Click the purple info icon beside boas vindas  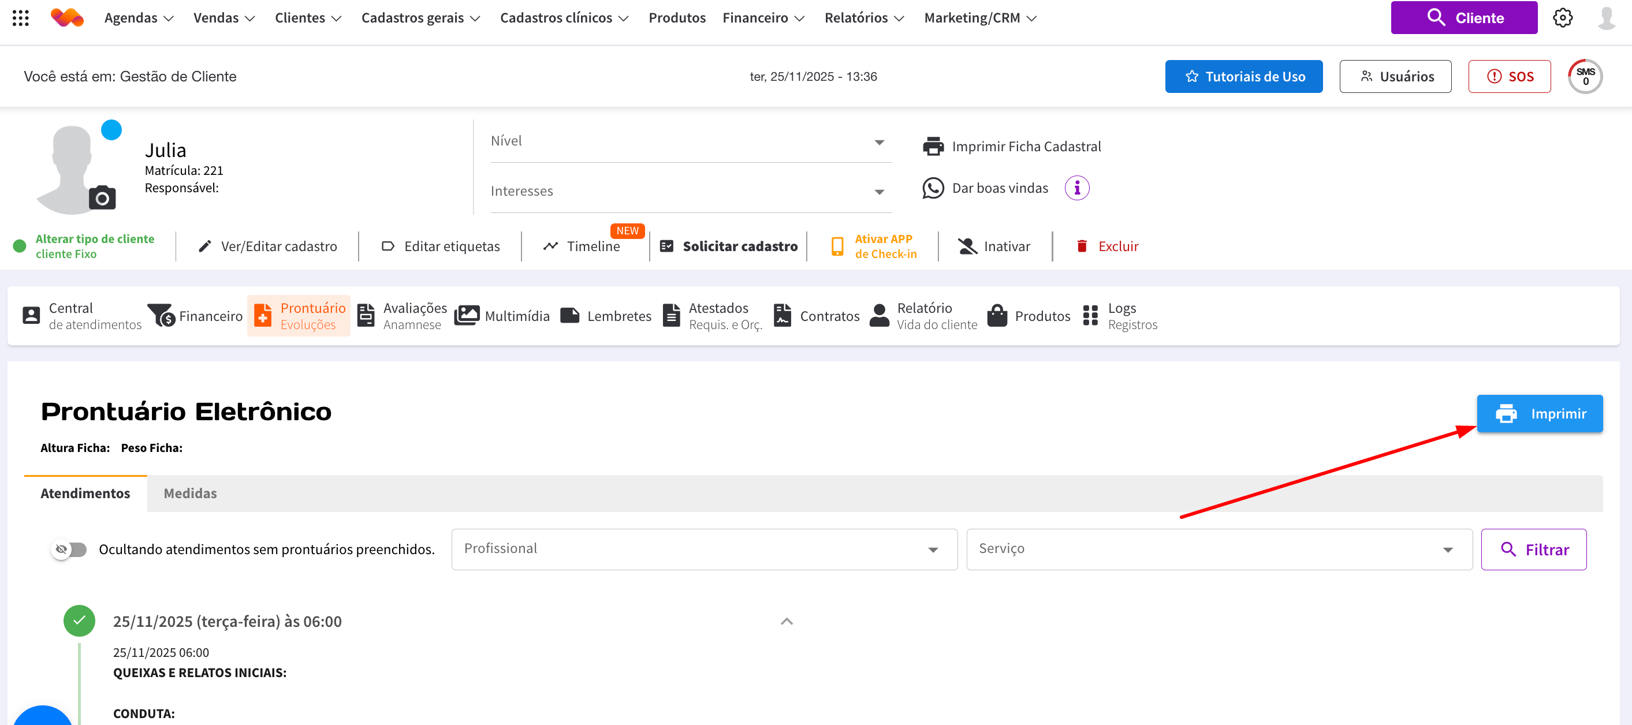(x=1076, y=188)
